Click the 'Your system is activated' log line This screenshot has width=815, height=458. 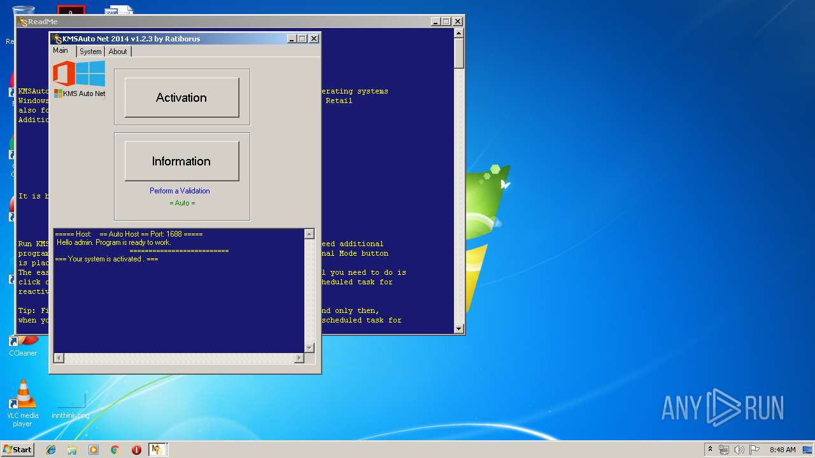pos(106,260)
